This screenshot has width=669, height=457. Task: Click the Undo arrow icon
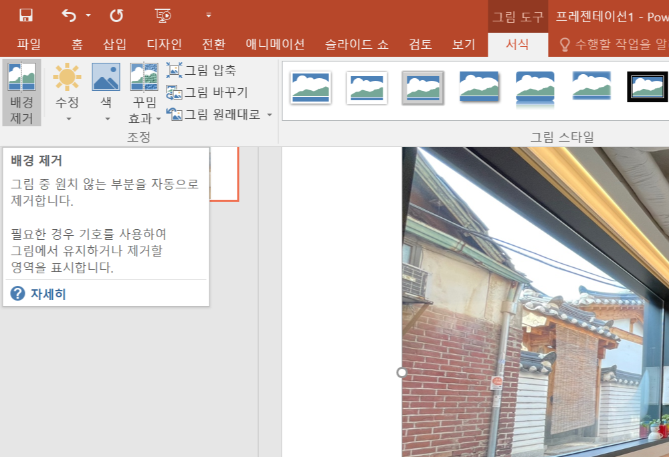click(69, 15)
